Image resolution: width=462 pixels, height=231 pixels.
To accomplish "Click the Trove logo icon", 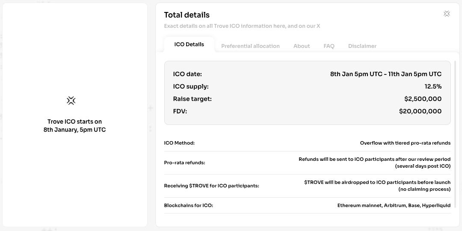I will [71, 101].
